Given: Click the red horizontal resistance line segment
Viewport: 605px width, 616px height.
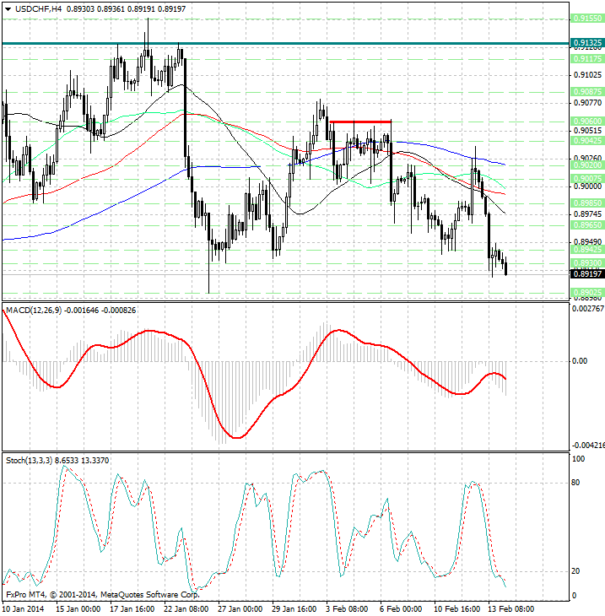Looking at the screenshot, I should tap(360, 122).
